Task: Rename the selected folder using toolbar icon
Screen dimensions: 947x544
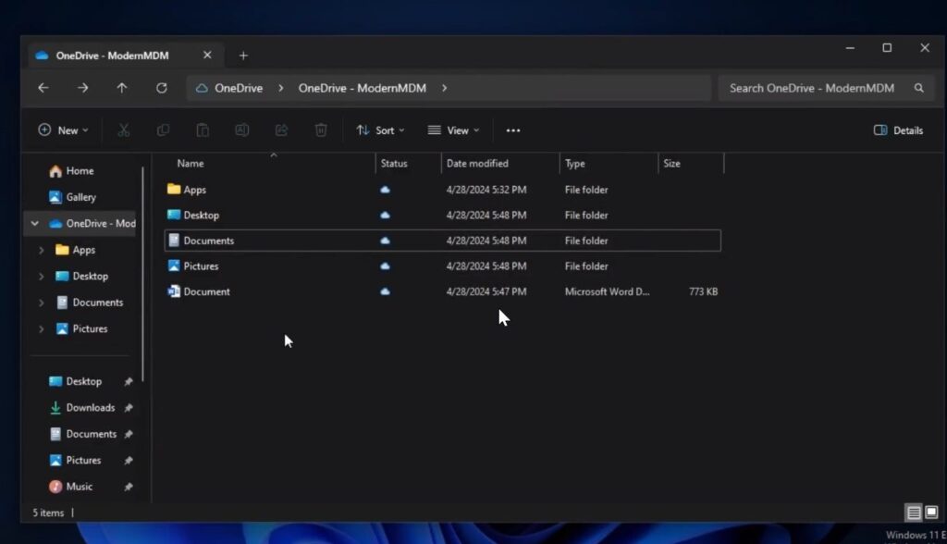Action: click(x=241, y=130)
